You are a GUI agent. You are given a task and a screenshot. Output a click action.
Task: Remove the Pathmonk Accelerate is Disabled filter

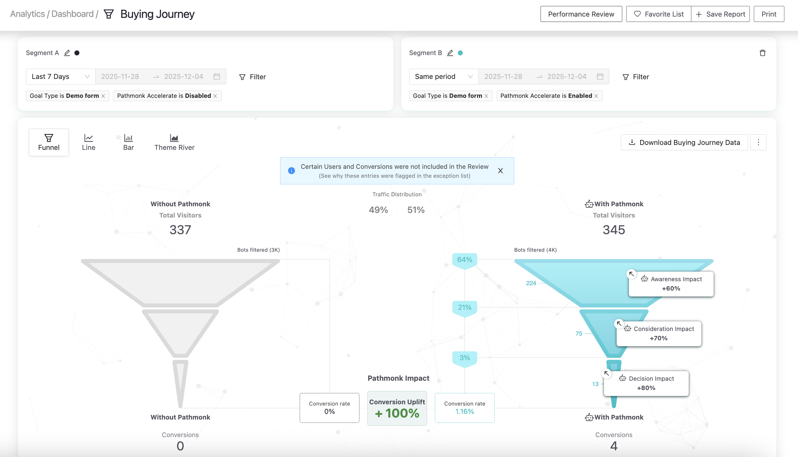pyautogui.click(x=215, y=96)
